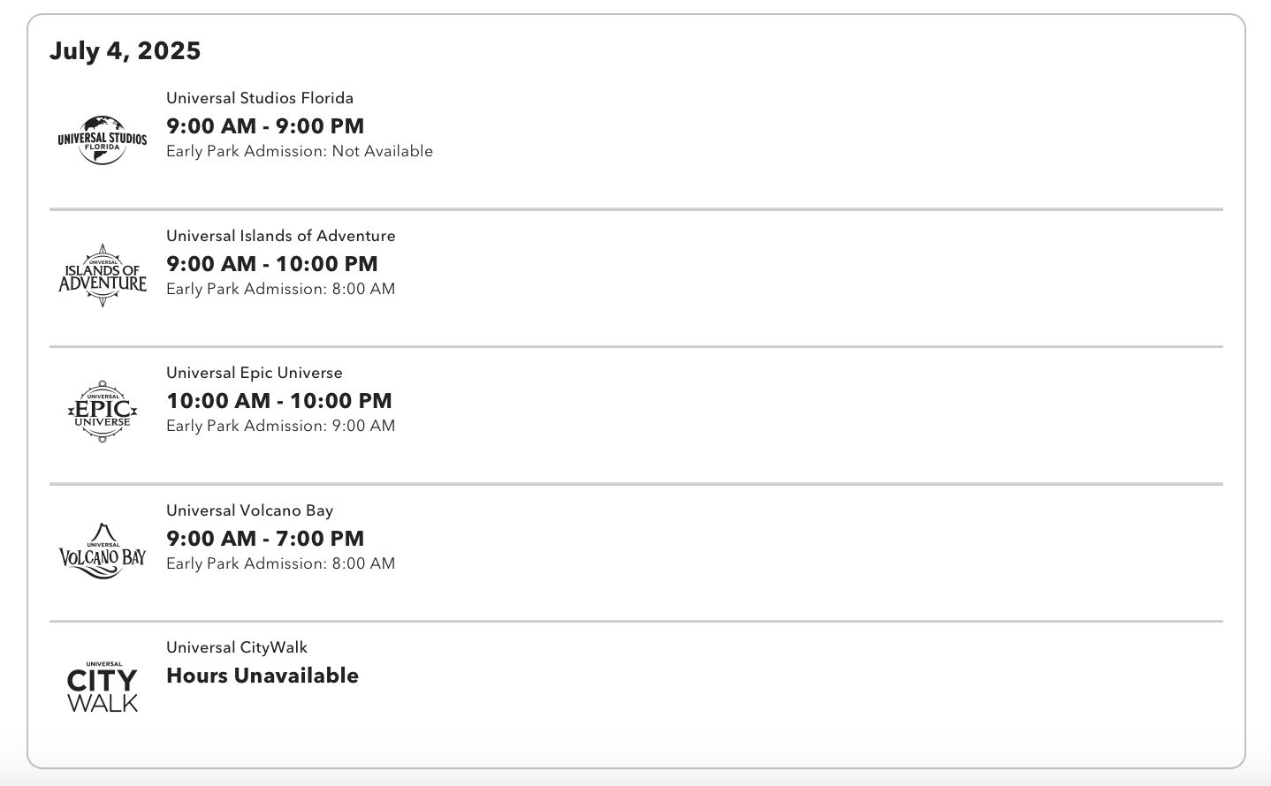Click the 9:00 AM - 7:00 PM hours

click(x=265, y=539)
